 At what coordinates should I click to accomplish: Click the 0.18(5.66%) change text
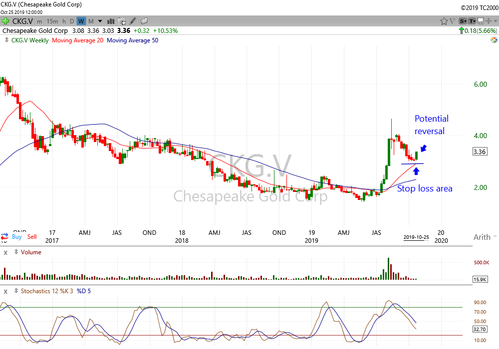point(481,31)
